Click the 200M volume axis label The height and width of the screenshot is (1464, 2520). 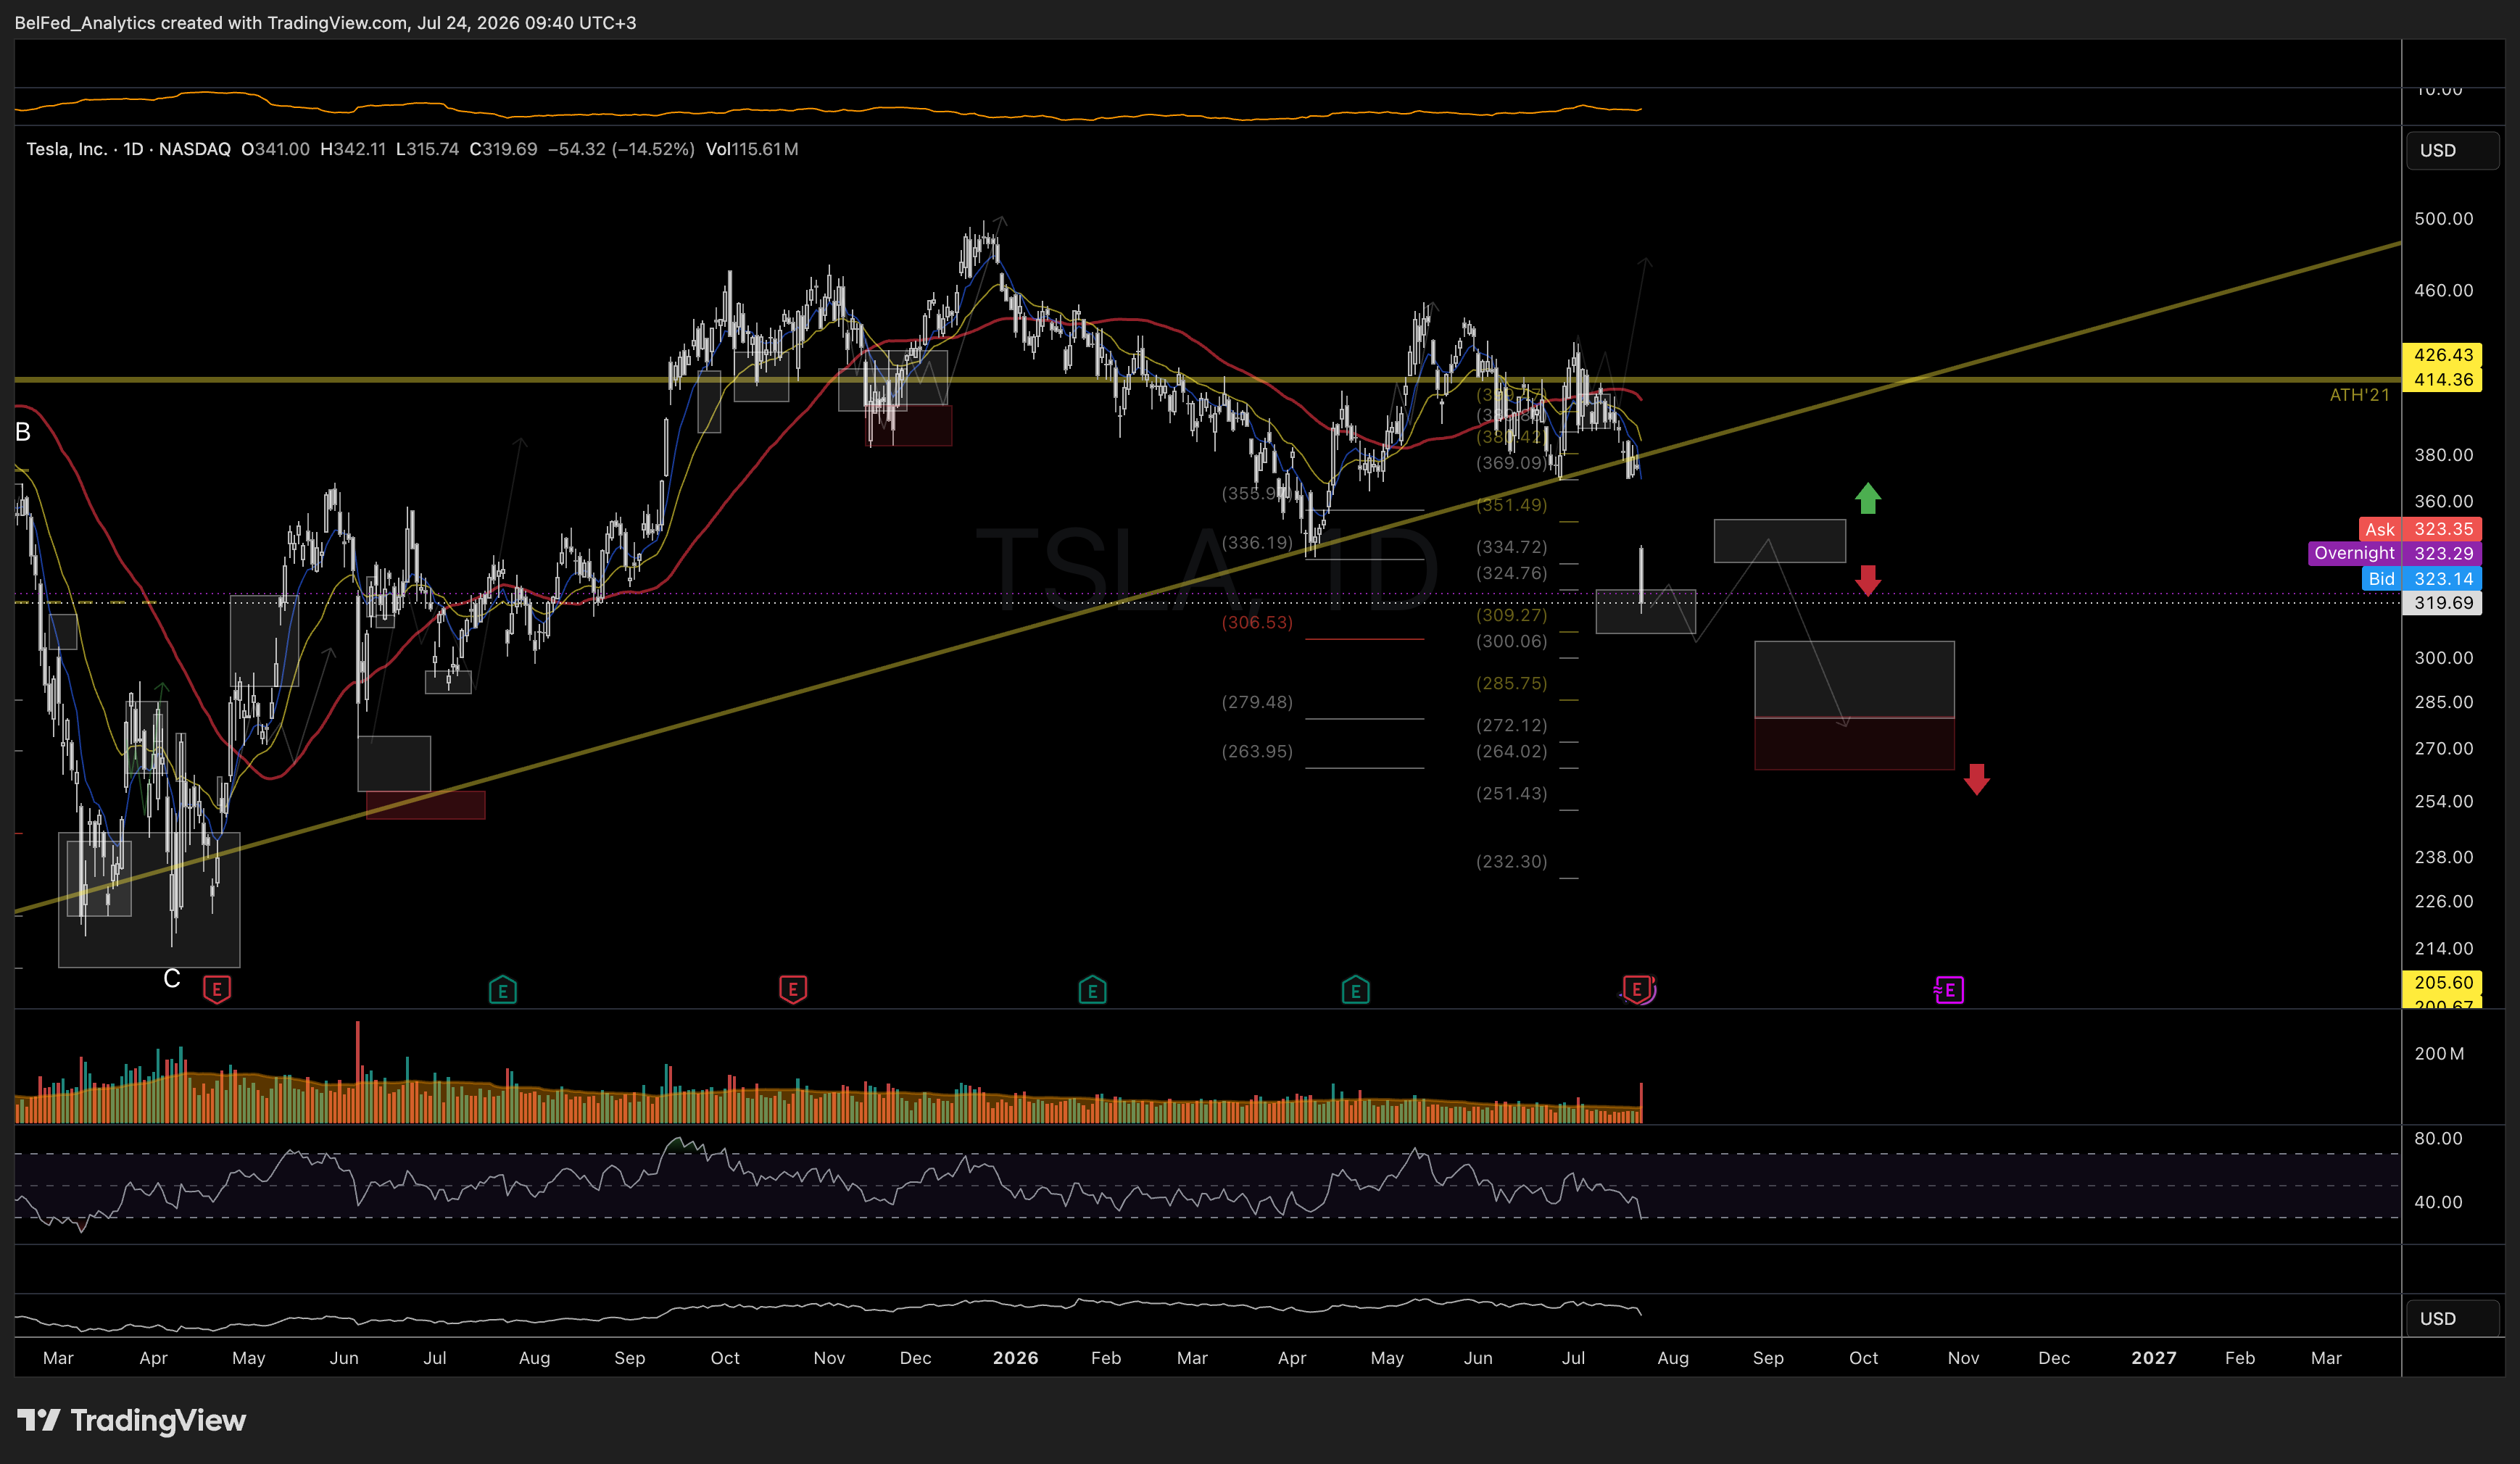(x=2439, y=1053)
